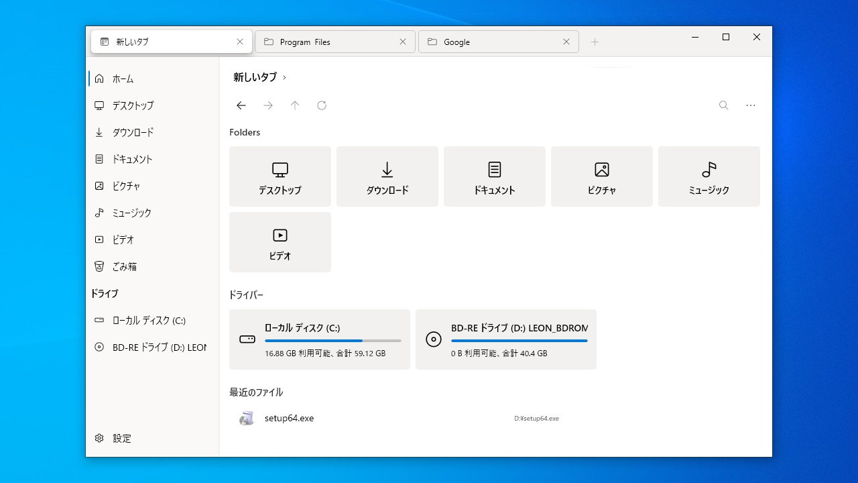The image size is (858, 483).
Task: Open the デスクトップ folder card
Action: (x=280, y=176)
